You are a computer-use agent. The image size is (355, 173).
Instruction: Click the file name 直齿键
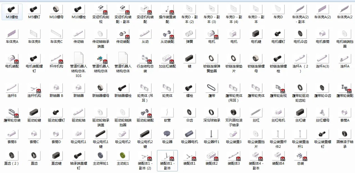tap(56, 163)
